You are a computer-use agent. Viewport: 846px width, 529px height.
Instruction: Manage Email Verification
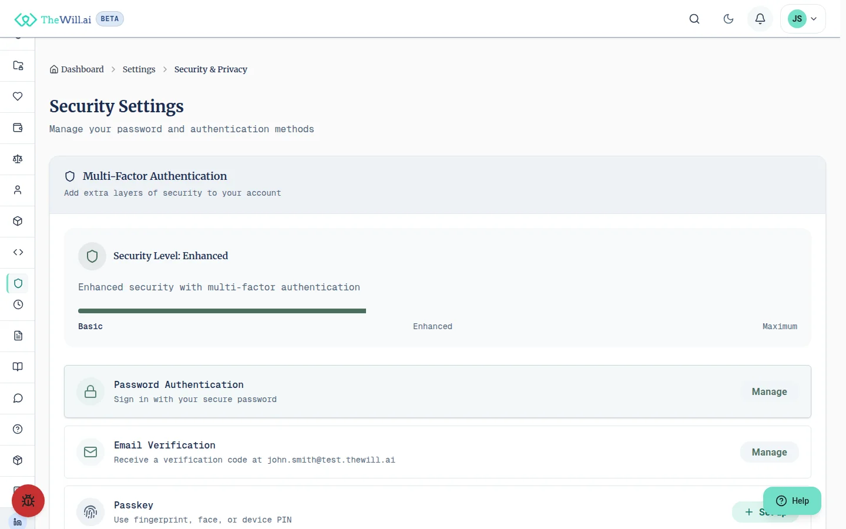[769, 452]
